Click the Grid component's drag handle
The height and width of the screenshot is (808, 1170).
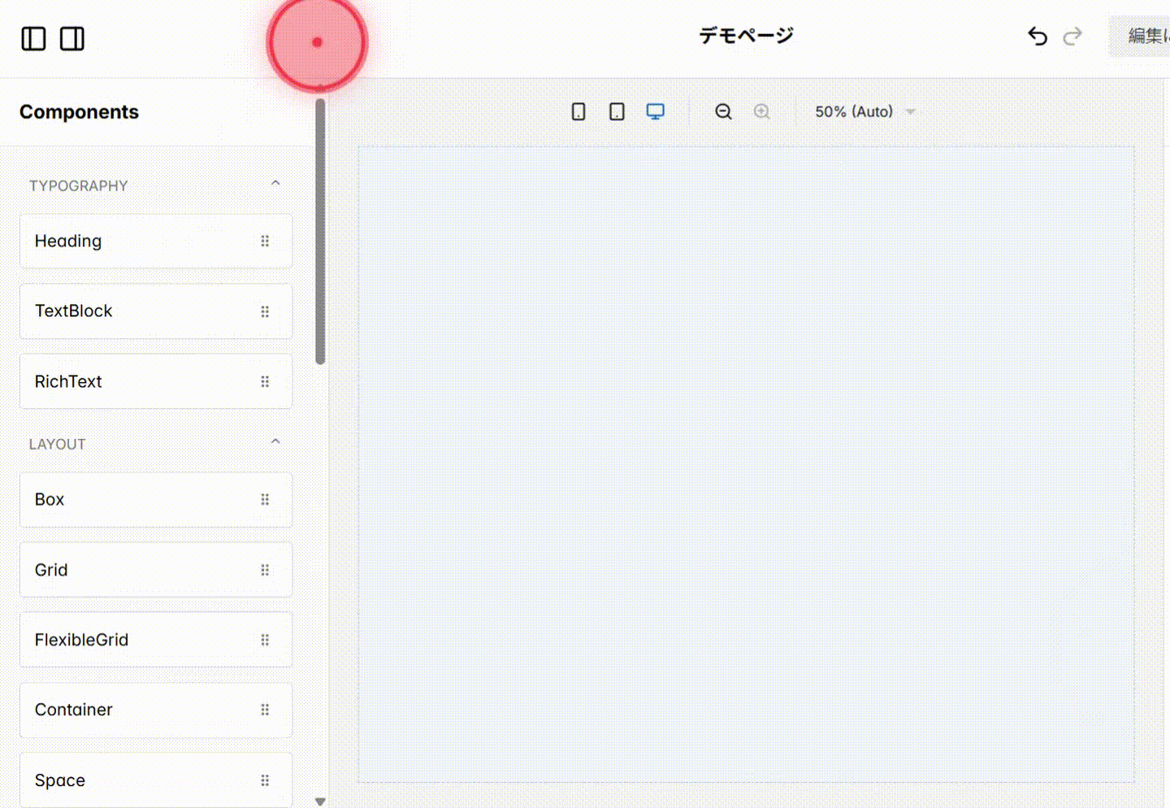(x=265, y=570)
